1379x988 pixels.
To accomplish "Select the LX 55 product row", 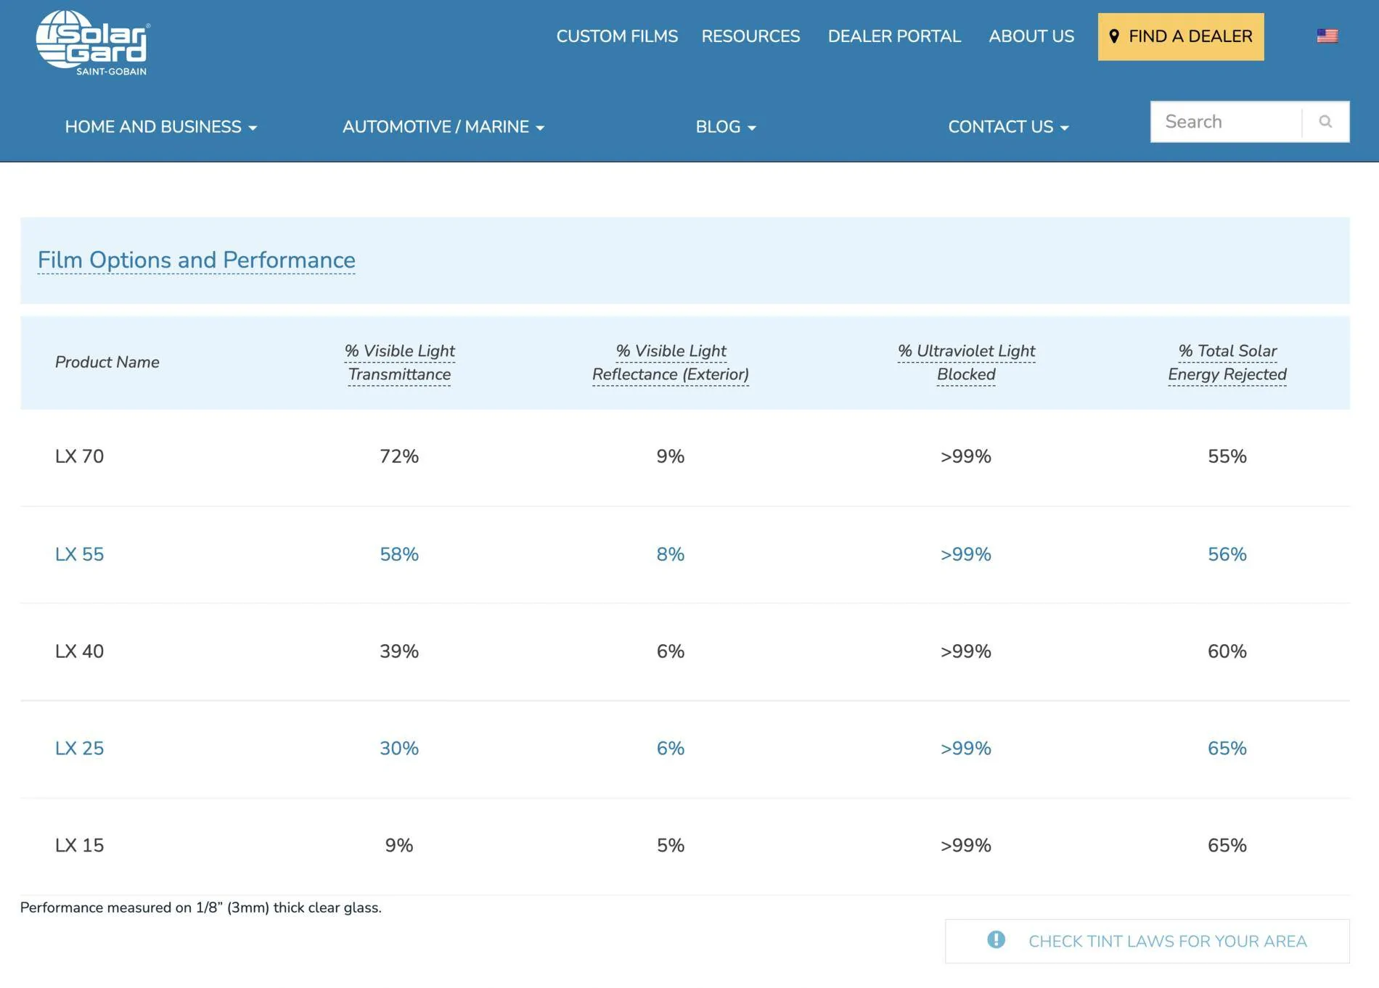I will [x=685, y=554].
